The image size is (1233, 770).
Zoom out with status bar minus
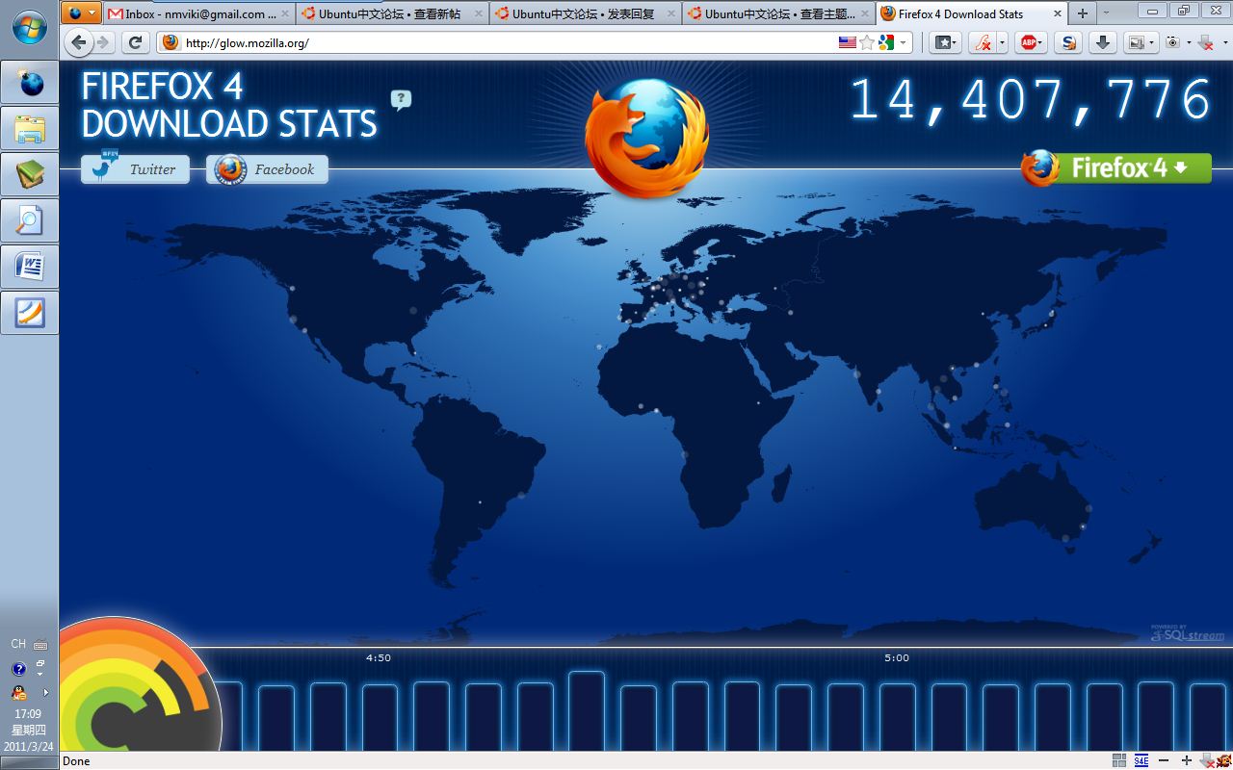click(1164, 760)
